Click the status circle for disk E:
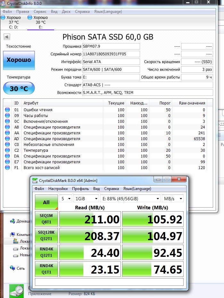Image resolution: width=224 pixels, height=298 pixels. coord(30,17)
